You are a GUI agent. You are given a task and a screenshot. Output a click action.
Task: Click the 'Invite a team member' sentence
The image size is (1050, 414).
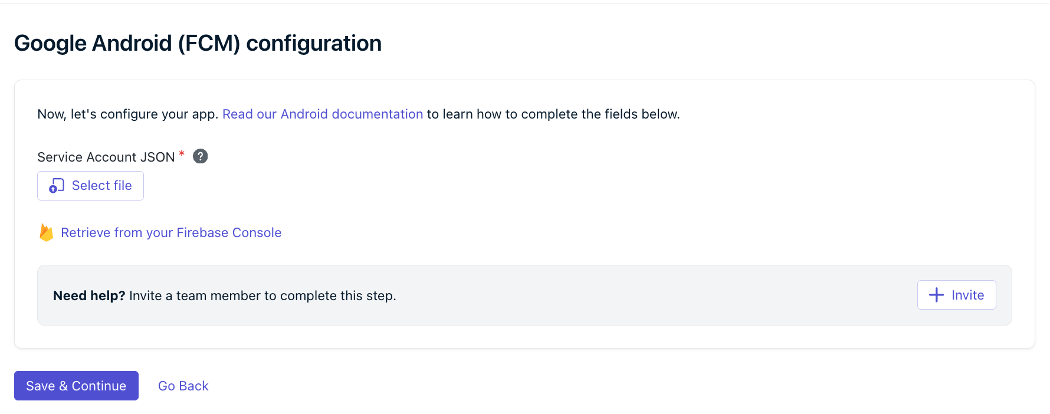coord(262,295)
